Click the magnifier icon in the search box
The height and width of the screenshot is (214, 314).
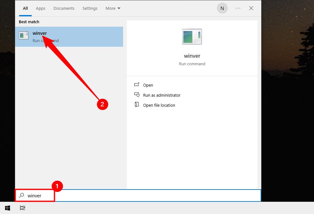click(21, 195)
